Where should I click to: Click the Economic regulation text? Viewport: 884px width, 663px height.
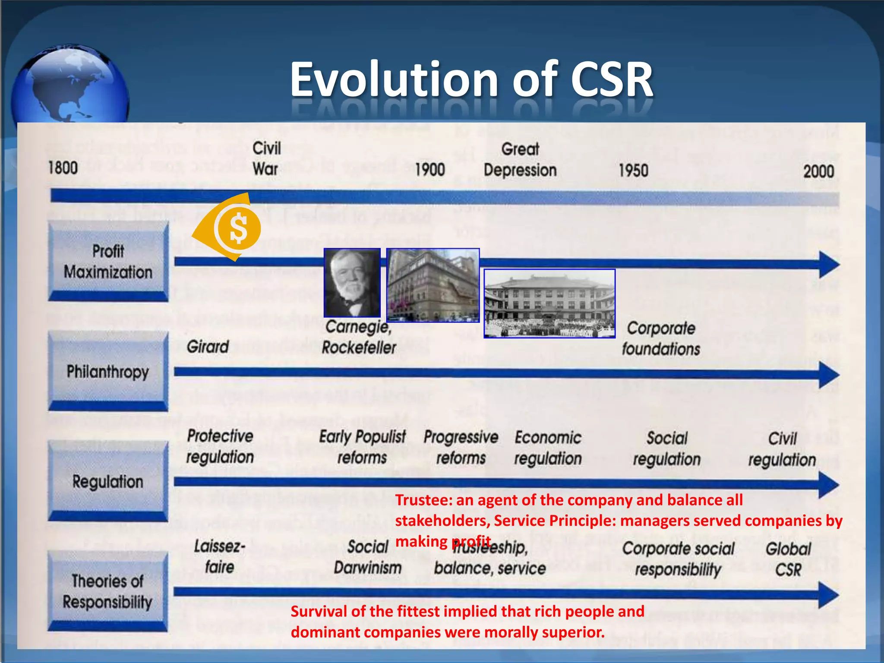[548, 448]
